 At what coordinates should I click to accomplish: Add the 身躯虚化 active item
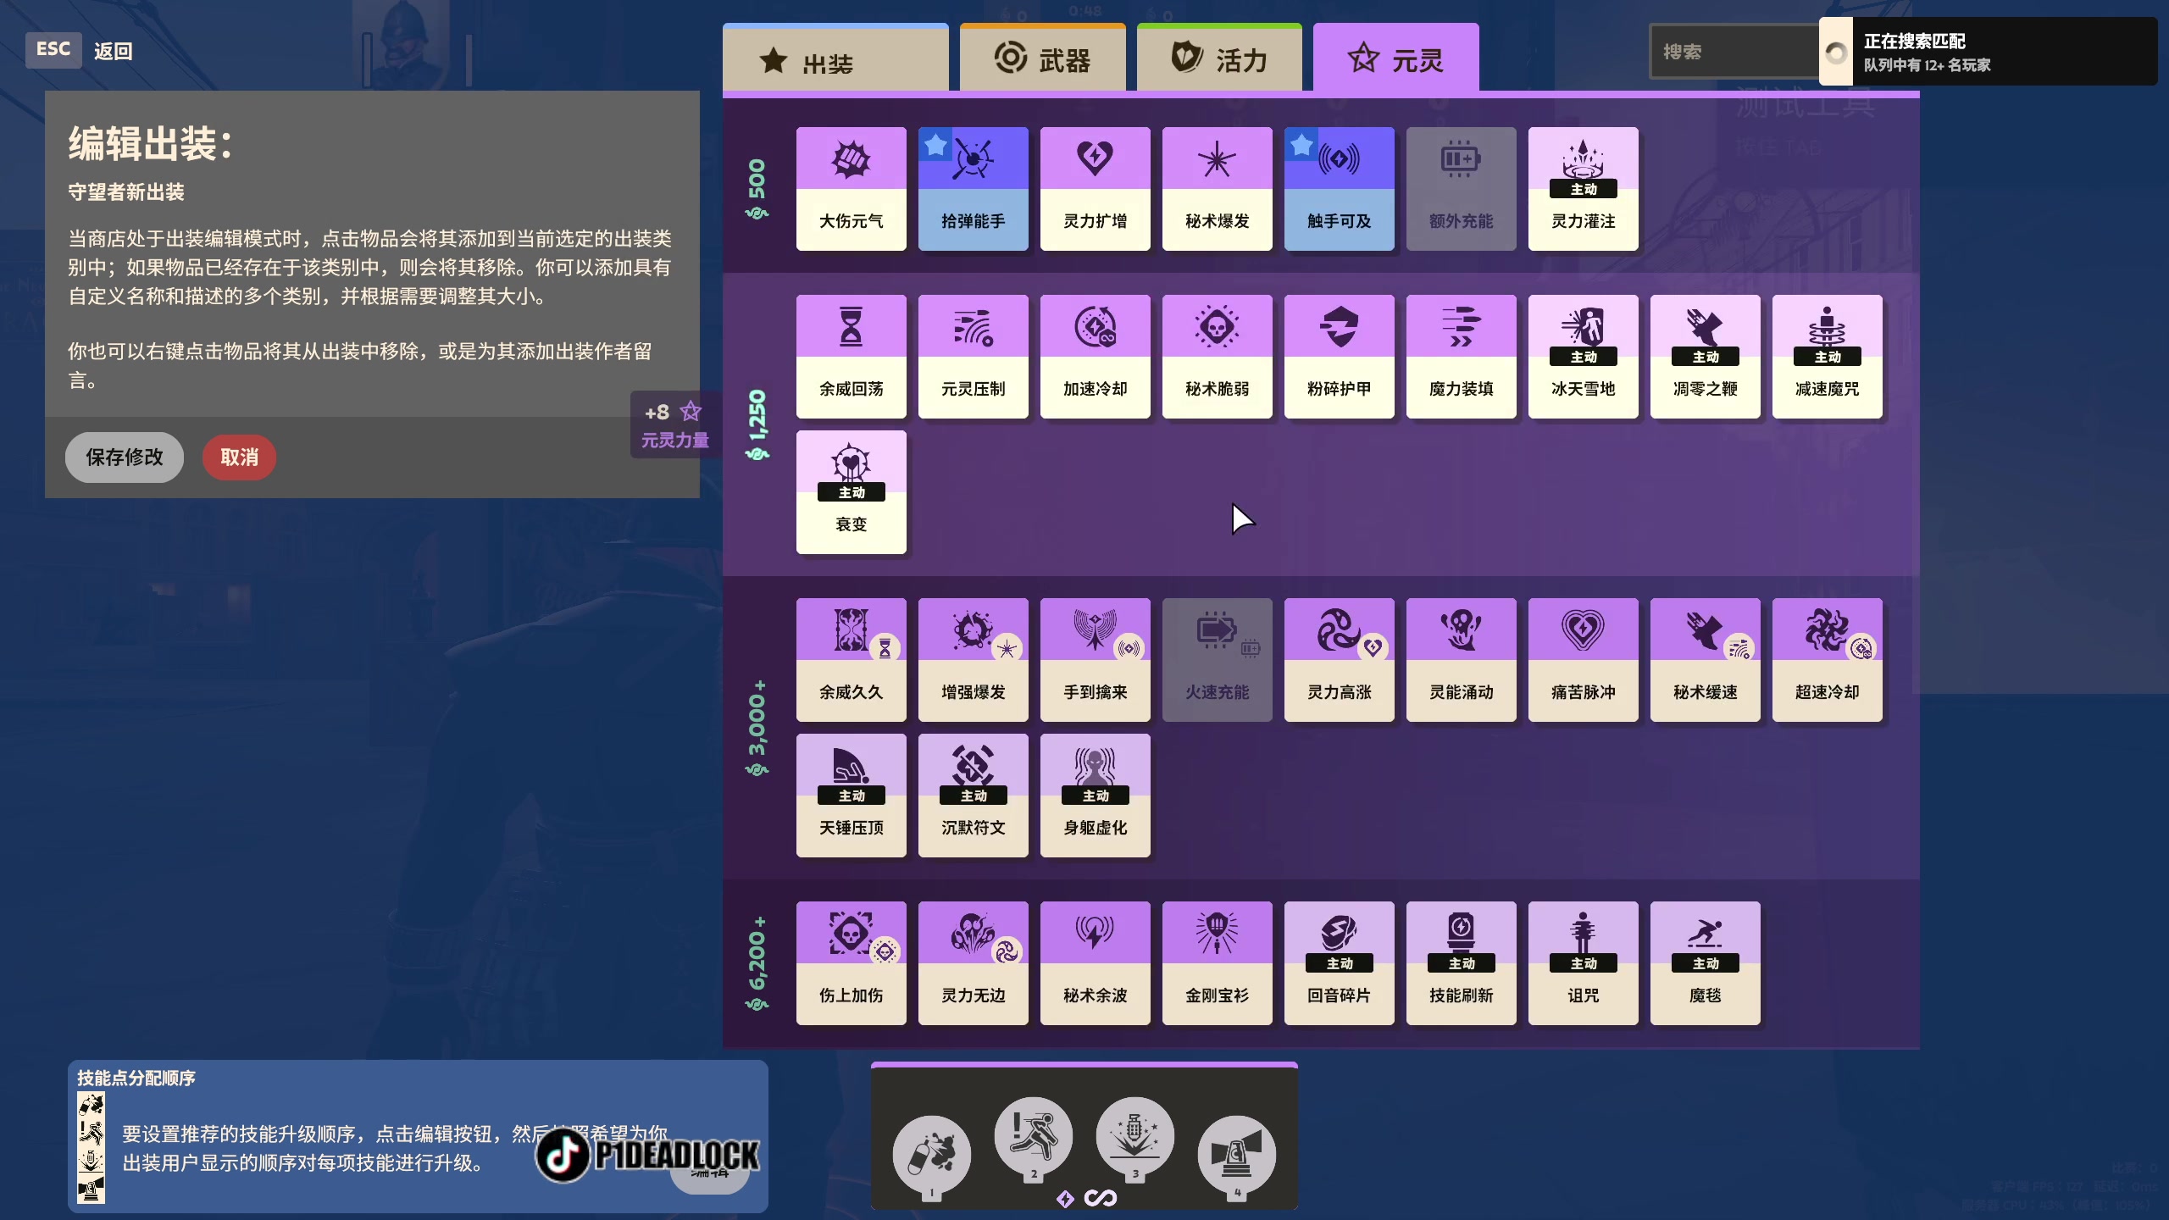point(1095,795)
